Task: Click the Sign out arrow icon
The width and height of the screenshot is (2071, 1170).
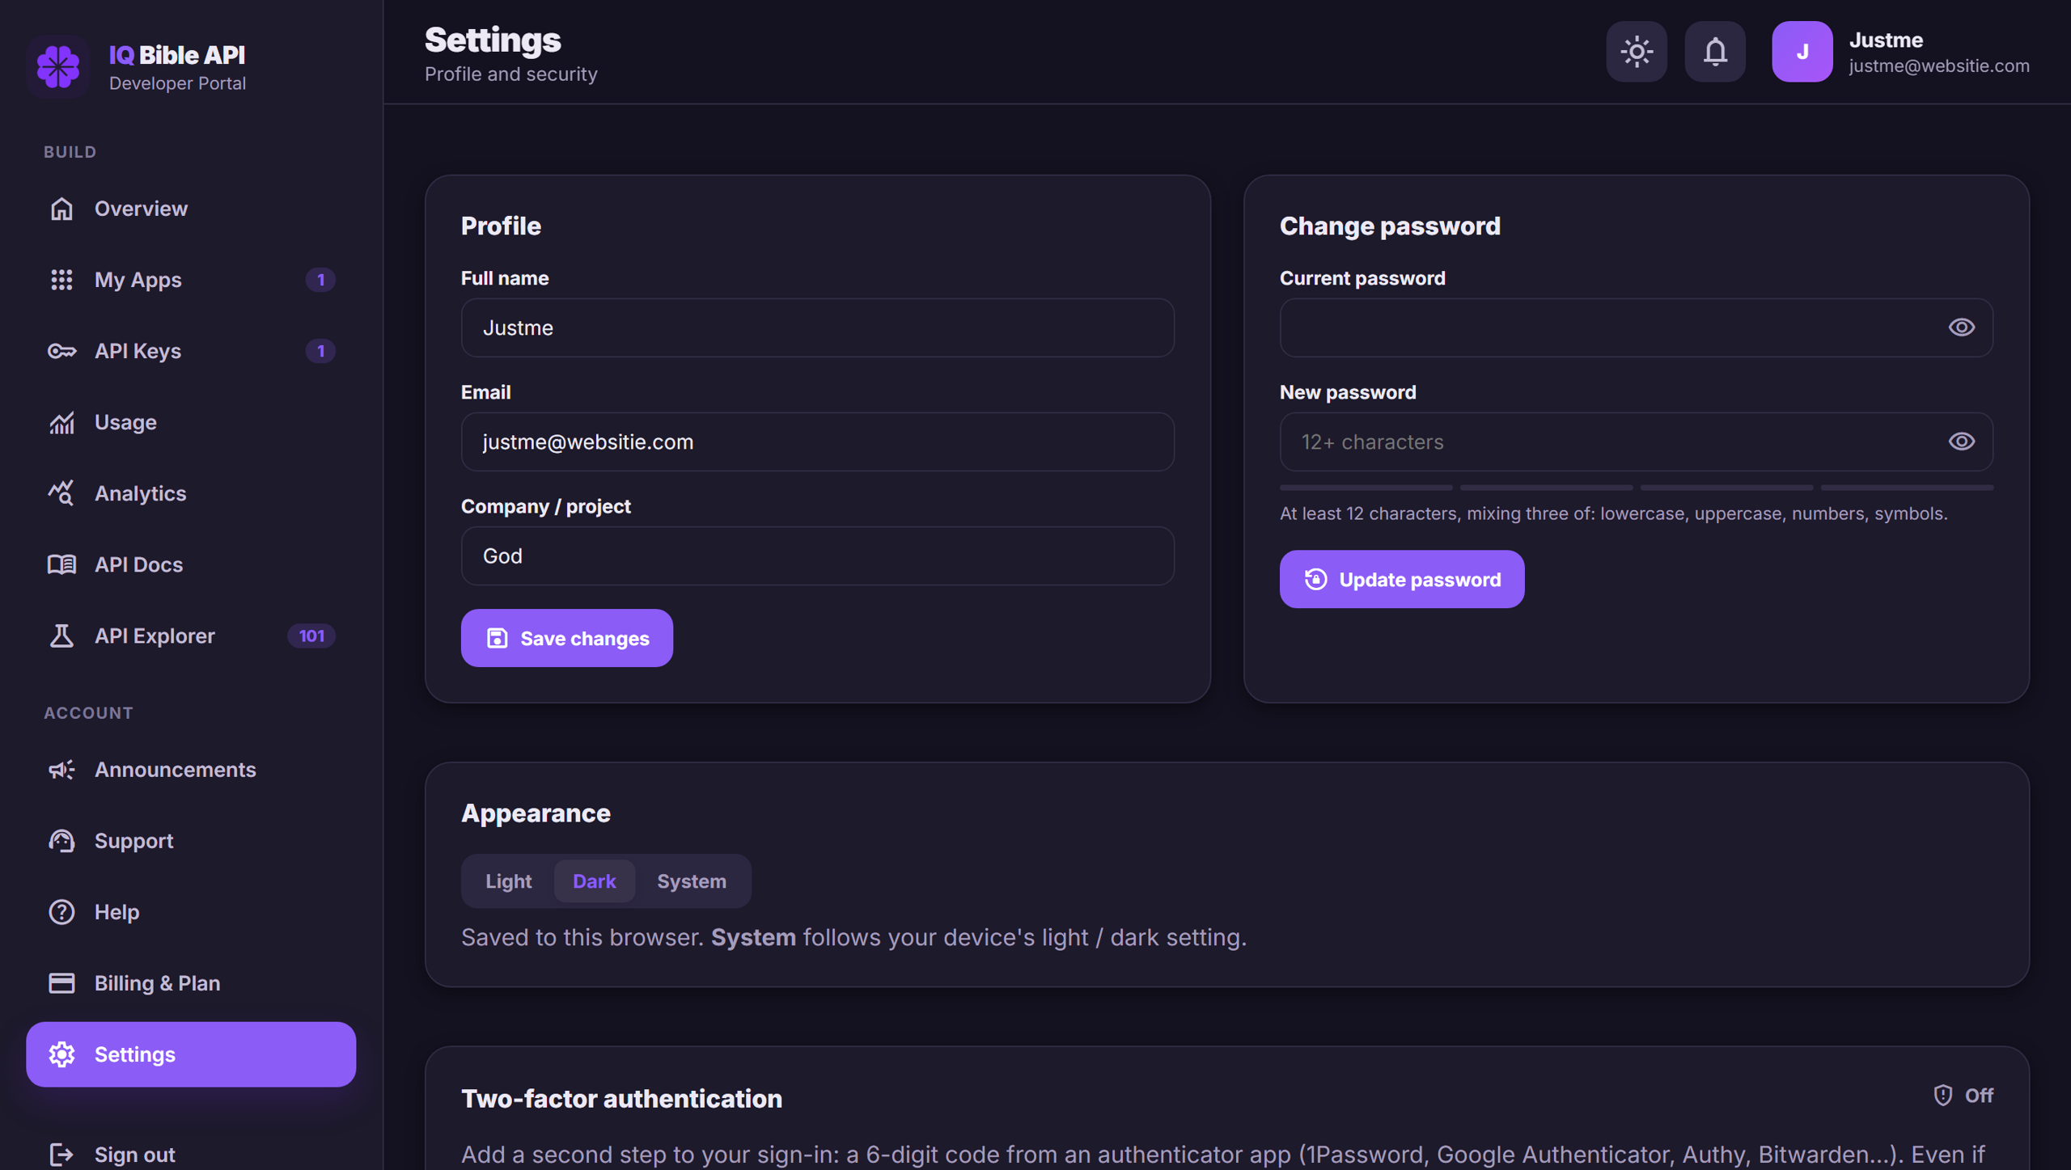Action: (61, 1155)
